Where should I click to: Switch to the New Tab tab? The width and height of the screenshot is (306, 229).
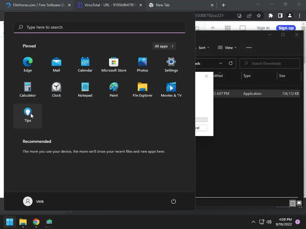coord(163,5)
